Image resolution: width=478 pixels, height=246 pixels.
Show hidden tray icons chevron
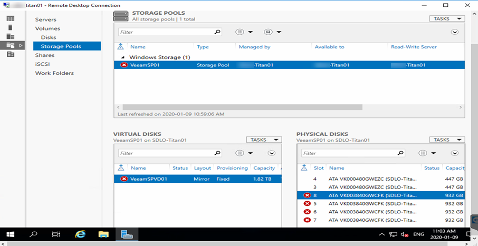coord(381,234)
